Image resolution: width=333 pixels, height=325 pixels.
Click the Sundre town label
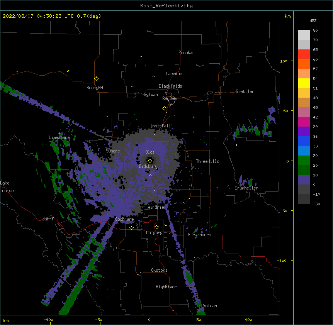pyautogui.click(x=113, y=151)
